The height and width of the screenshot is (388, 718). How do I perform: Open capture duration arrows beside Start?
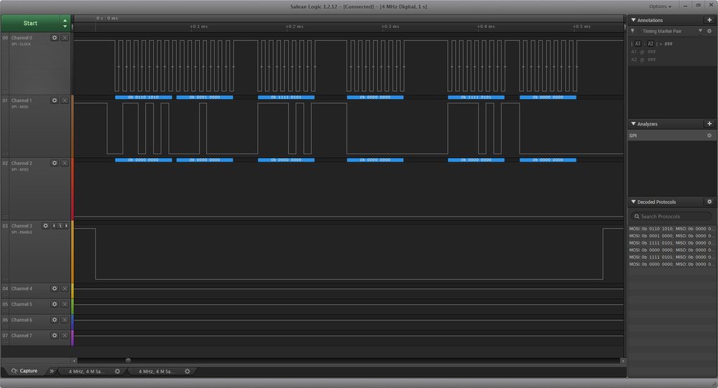pyautogui.click(x=65, y=23)
